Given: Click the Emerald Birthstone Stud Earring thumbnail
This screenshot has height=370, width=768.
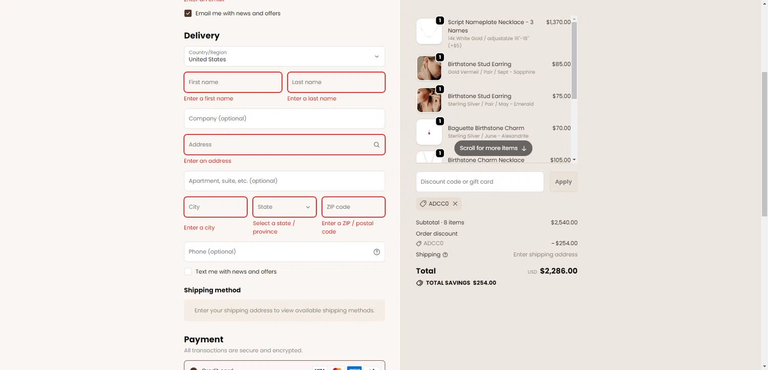Looking at the screenshot, I should point(429,100).
